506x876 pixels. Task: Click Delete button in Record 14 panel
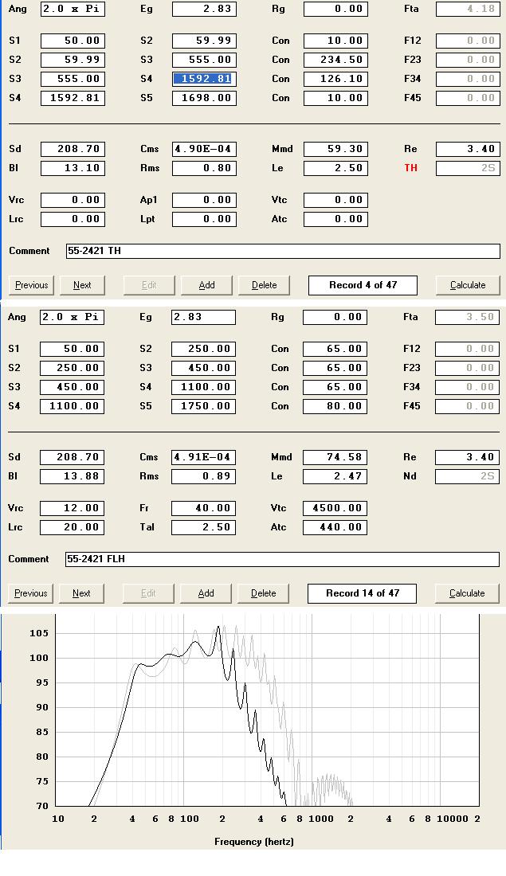(263, 593)
